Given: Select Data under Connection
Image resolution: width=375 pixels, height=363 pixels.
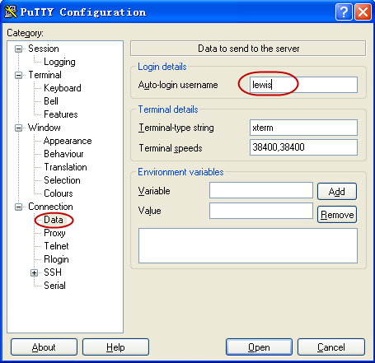Looking at the screenshot, I should 54,220.
